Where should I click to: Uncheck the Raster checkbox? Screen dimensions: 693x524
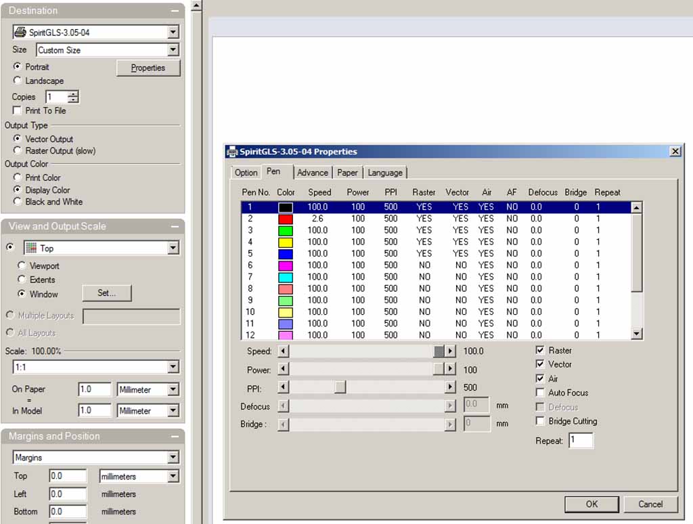click(x=540, y=350)
